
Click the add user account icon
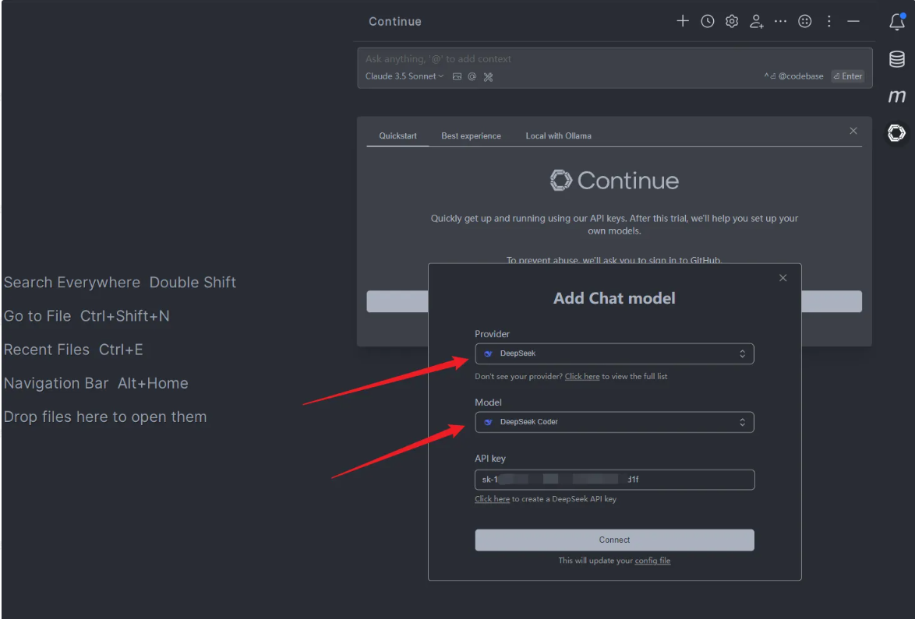(756, 22)
